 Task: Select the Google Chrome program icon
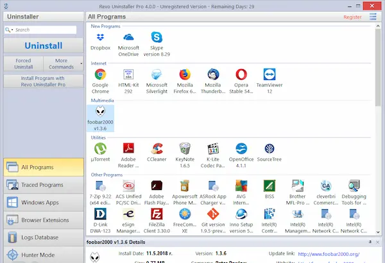100,74
